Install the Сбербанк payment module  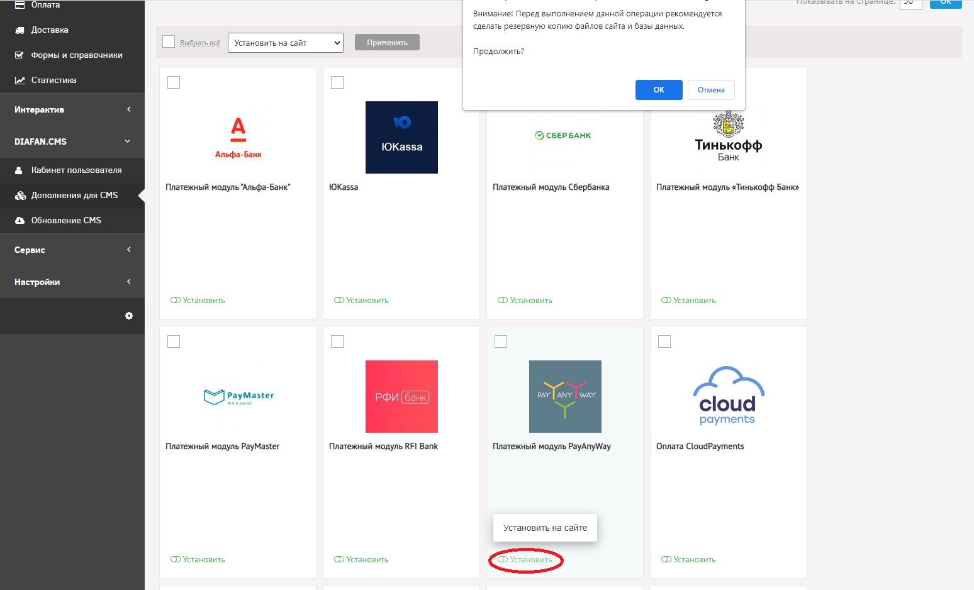[x=530, y=301]
